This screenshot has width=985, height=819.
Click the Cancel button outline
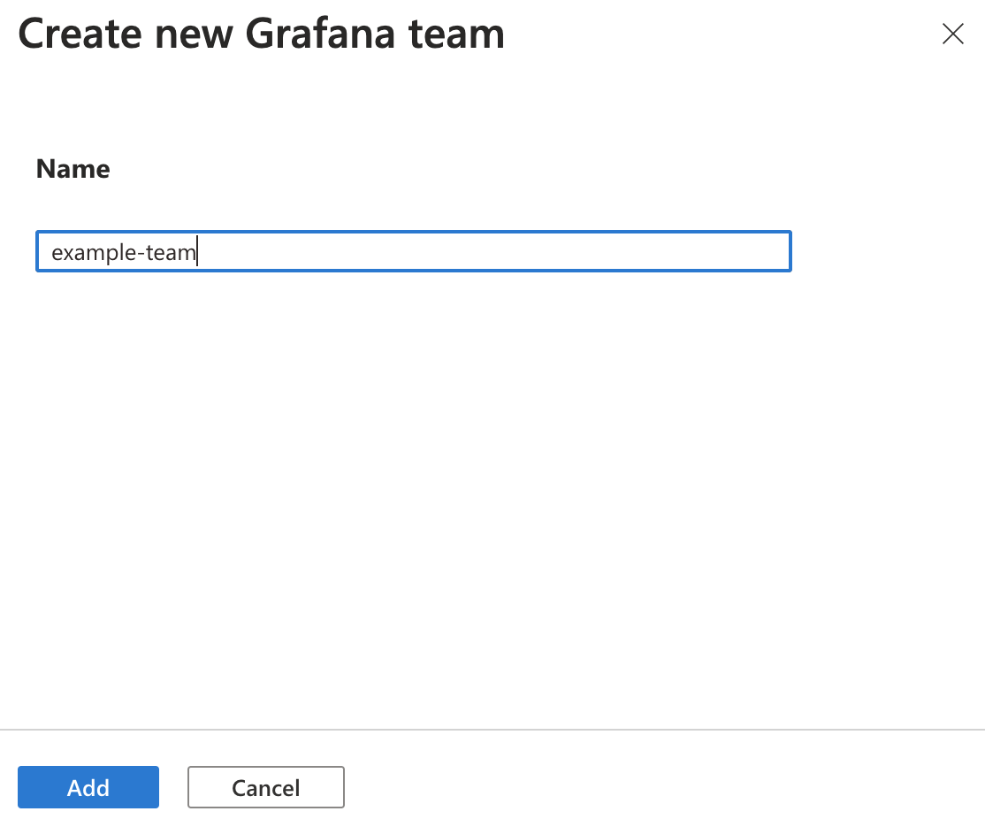click(265, 787)
